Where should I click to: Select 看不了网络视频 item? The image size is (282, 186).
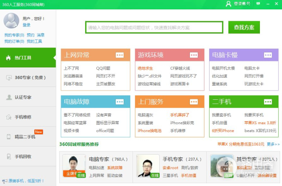click(x=77, y=115)
